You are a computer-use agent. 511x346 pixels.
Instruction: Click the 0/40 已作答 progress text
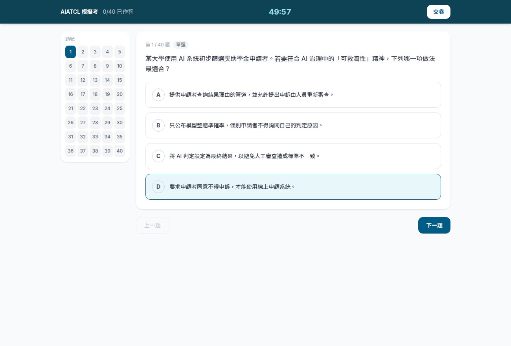tap(118, 12)
